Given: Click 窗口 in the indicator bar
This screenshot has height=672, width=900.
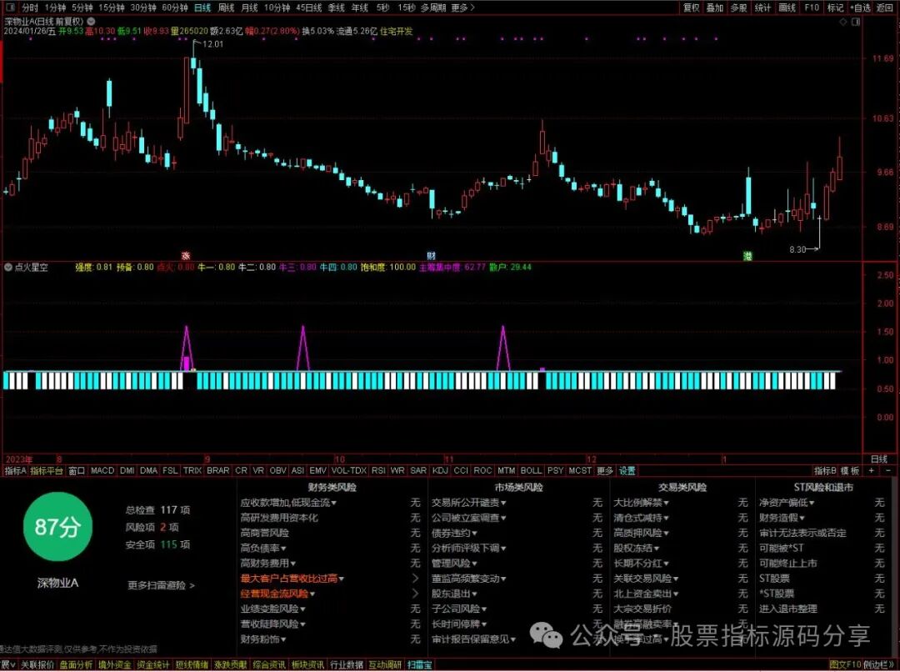Looking at the screenshot, I should (77, 470).
